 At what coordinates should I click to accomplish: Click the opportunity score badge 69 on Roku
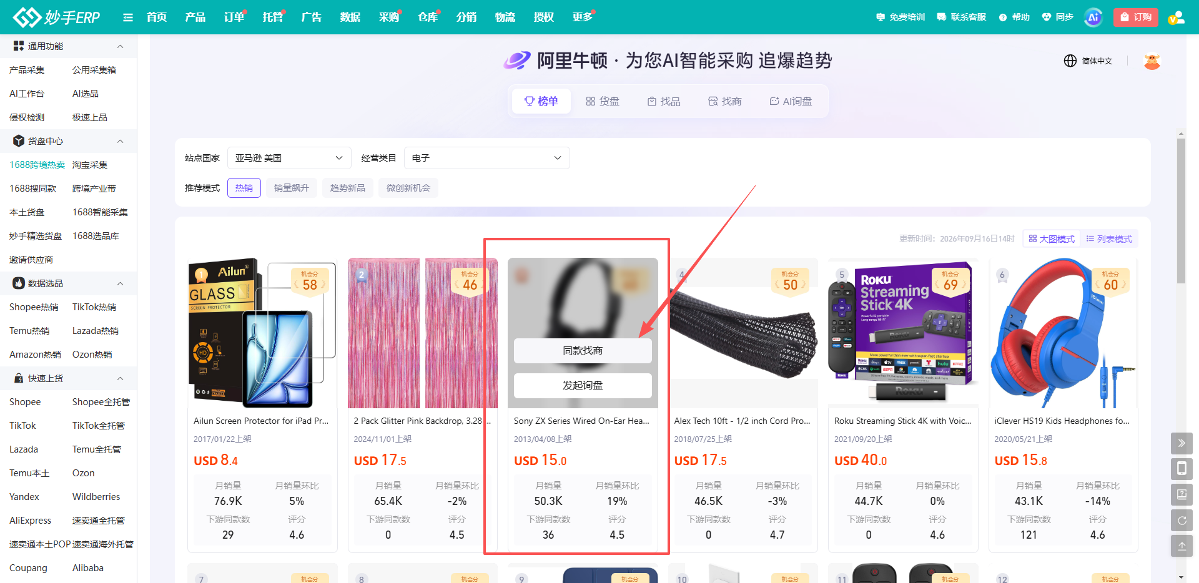point(950,282)
